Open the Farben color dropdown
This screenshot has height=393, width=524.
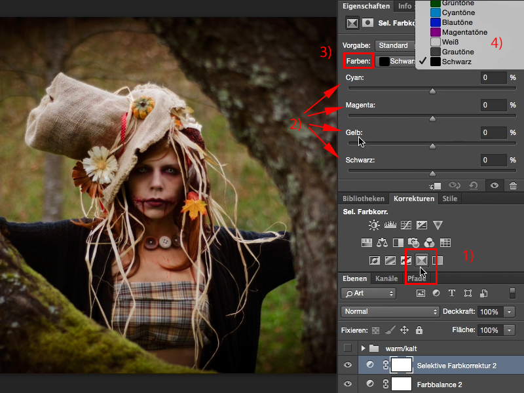tap(395, 61)
